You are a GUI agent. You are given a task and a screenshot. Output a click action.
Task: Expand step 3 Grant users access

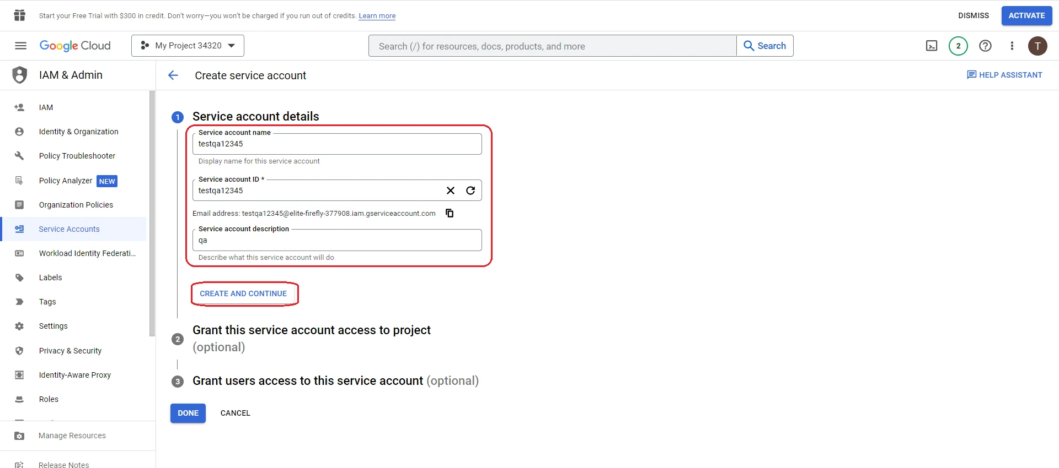335,381
